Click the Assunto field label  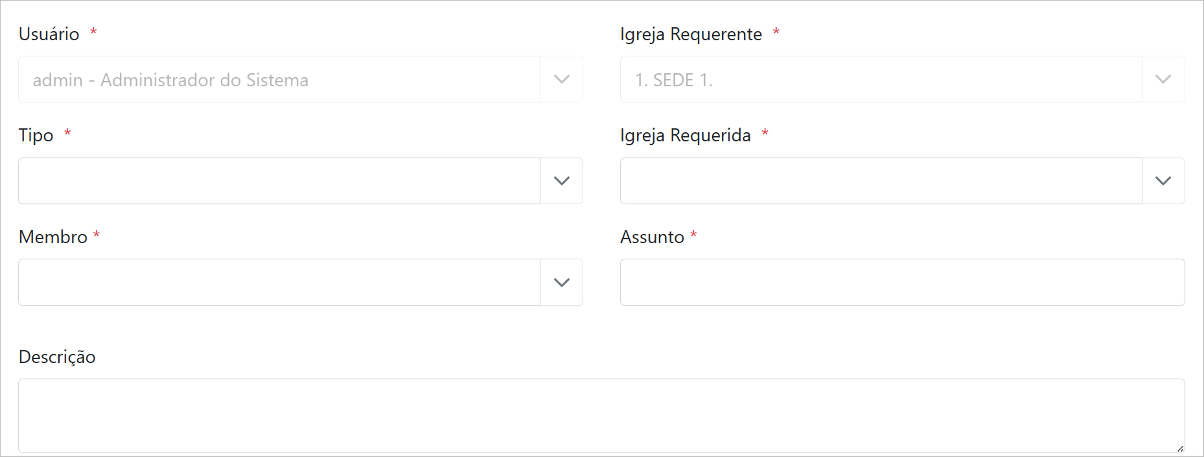click(652, 237)
